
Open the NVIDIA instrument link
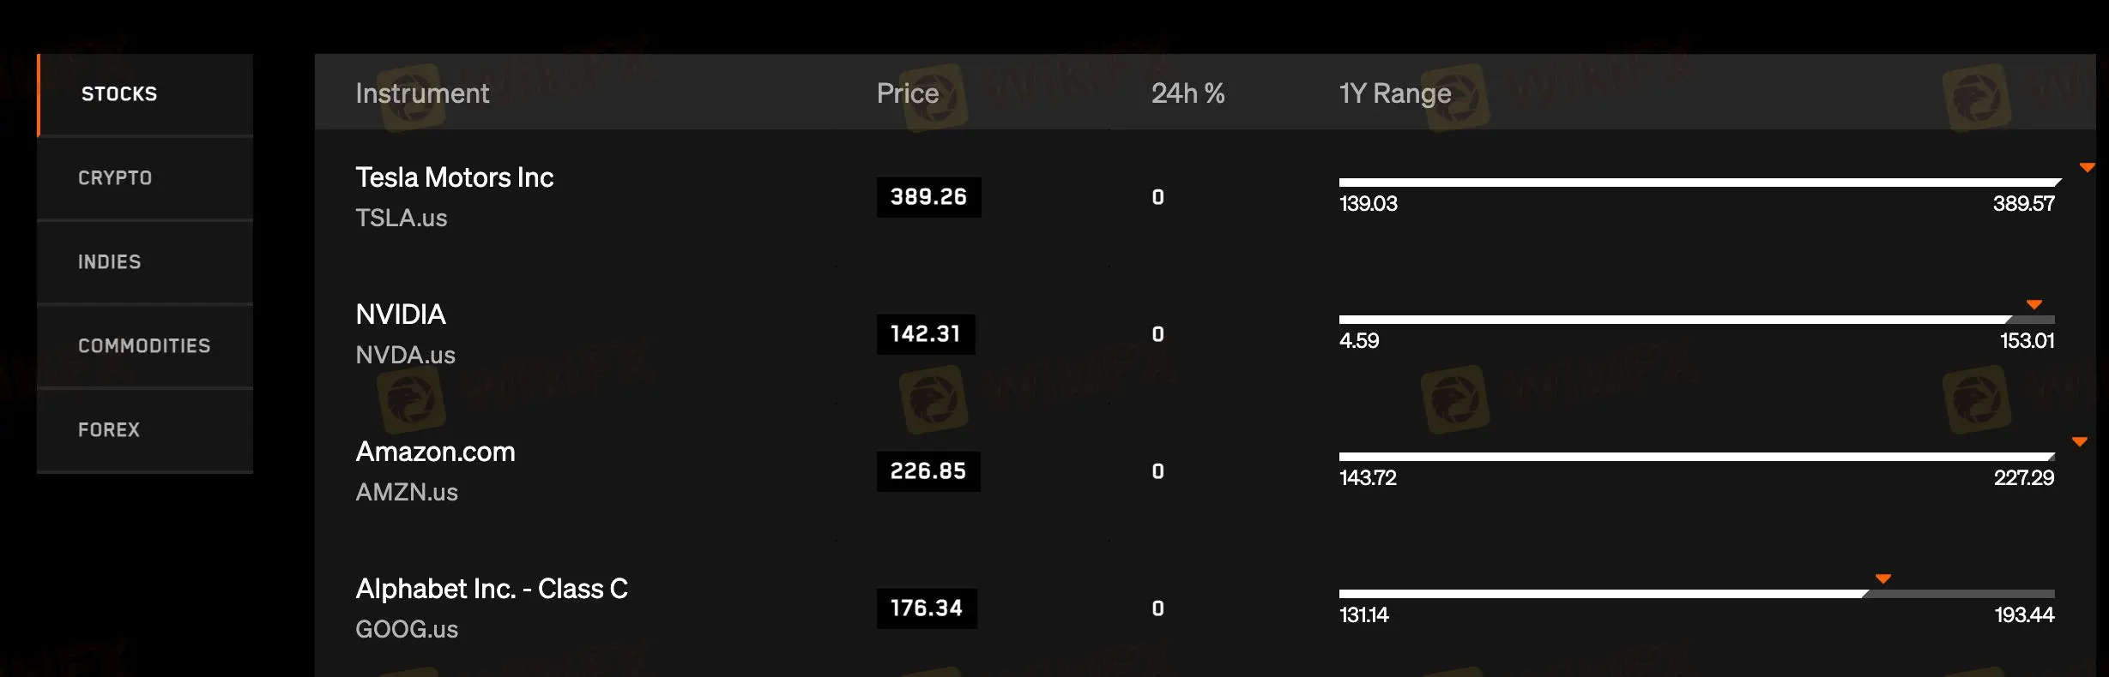click(401, 315)
